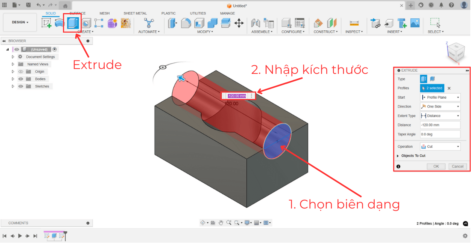
Task: Open the Revolve tool
Action: point(59,23)
